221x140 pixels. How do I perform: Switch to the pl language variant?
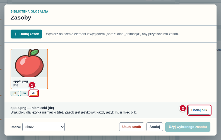(15, 93)
